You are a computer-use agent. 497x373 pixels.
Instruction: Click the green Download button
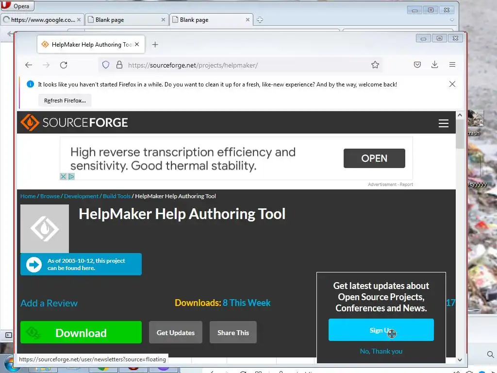(x=81, y=332)
